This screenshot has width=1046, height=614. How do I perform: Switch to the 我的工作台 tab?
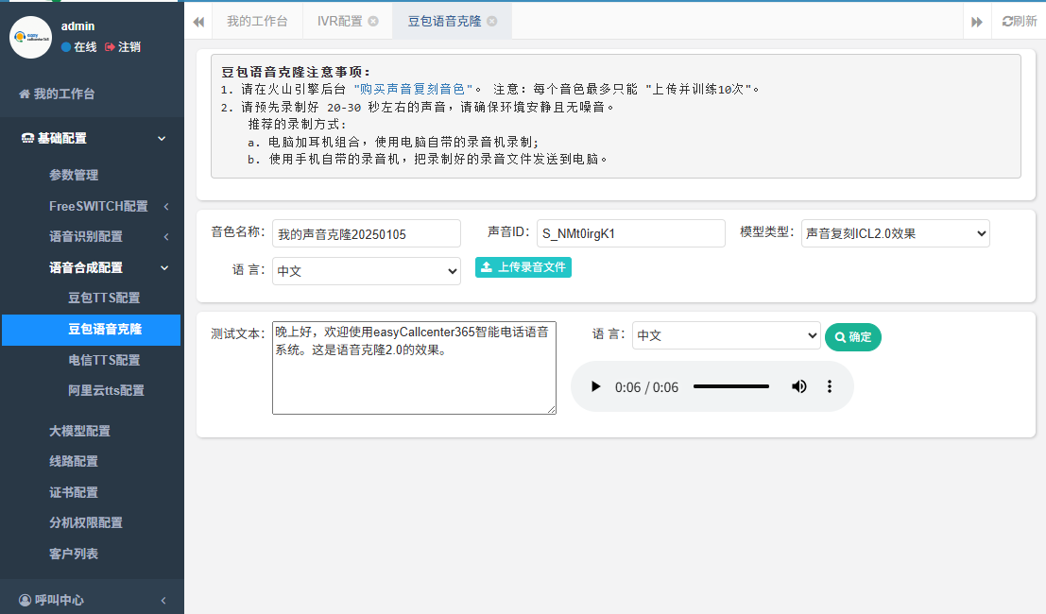coord(257,22)
